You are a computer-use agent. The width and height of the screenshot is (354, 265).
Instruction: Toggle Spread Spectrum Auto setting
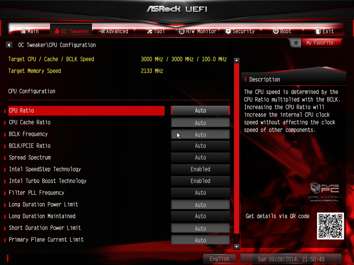(200, 157)
